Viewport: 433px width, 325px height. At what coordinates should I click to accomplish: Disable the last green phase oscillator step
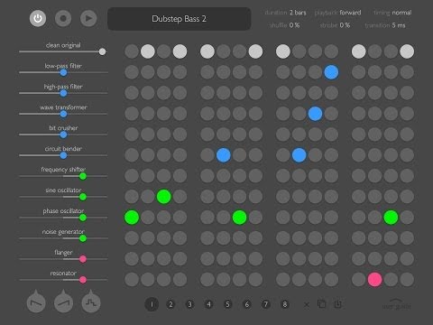[x=391, y=218]
